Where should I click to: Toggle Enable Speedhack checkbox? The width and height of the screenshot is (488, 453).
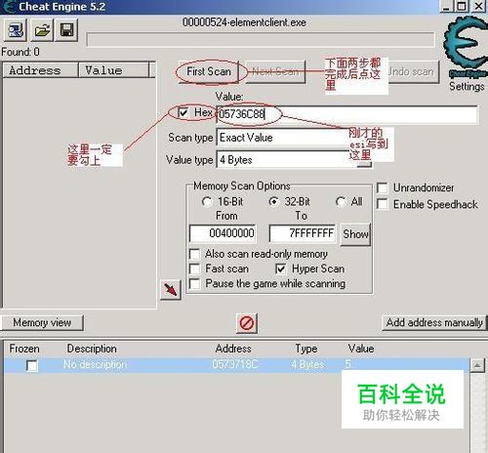click(x=383, y=204)
